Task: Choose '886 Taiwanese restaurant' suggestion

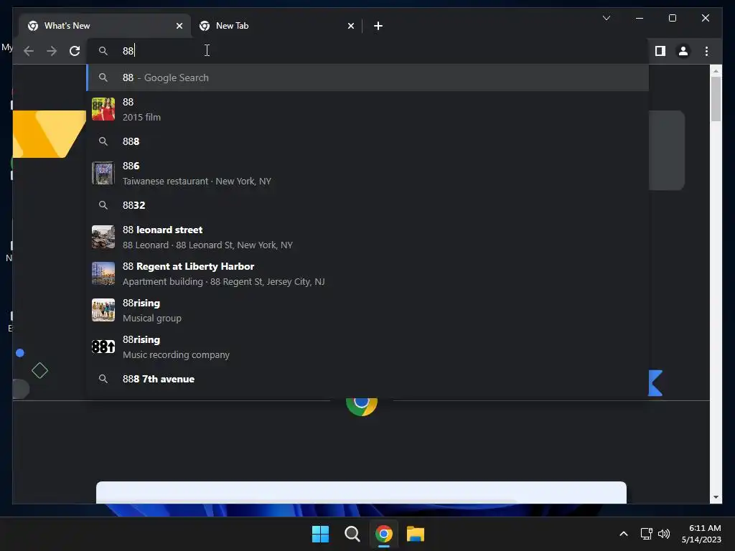Action: [368, 174]
